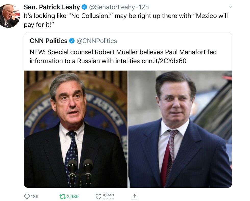The width and height of the screenshot is (250, 201).
Task: Click CNN Politics verified checkmark badge
Action: (x=72, y=41)
